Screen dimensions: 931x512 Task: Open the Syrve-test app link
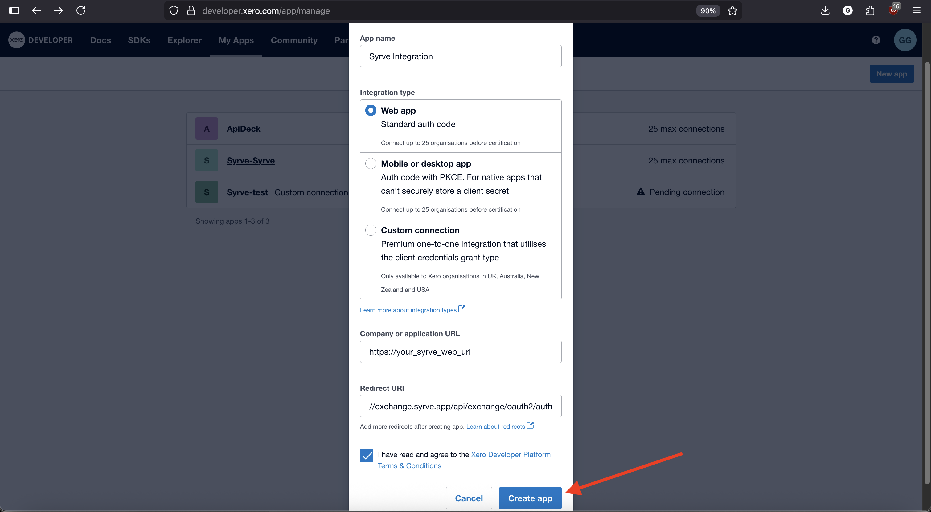pos(247,192)
